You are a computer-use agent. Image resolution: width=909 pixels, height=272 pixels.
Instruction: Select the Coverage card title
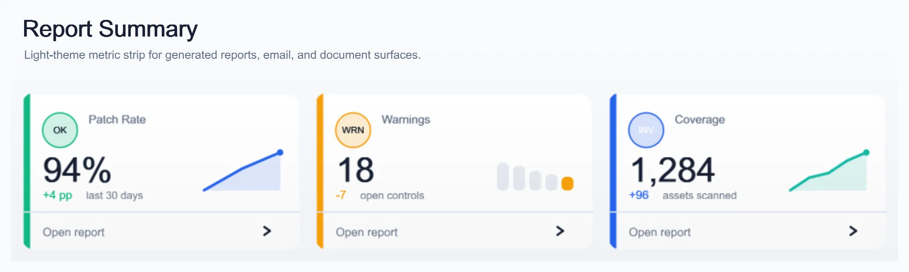[699, 119]
